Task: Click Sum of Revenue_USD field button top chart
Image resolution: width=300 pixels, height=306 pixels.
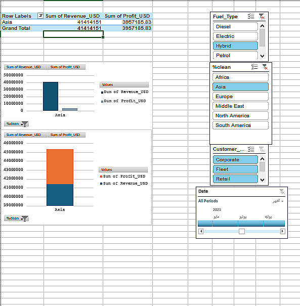Action: pos(26,67)
